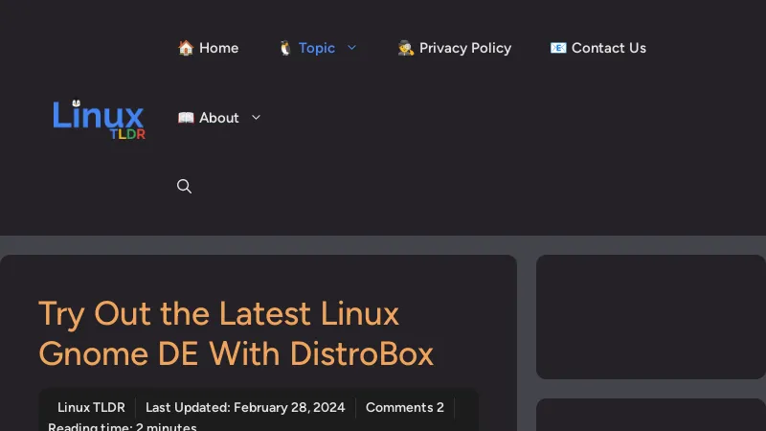Click the envelope icon beside Contact Us
Image resolution: width=766 pixels, height=431 pixels.
[x=558, y=48]
